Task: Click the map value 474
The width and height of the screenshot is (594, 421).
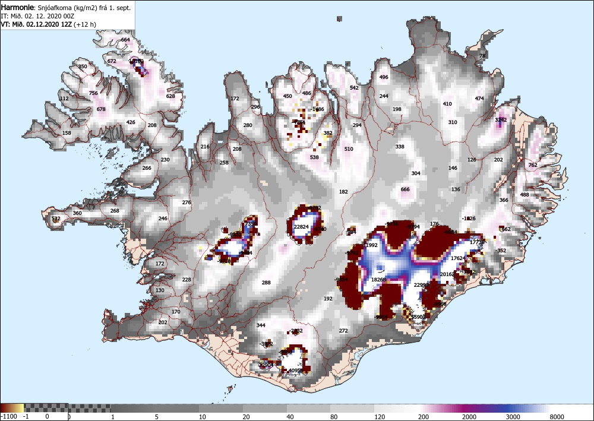Action: (479, 99)
